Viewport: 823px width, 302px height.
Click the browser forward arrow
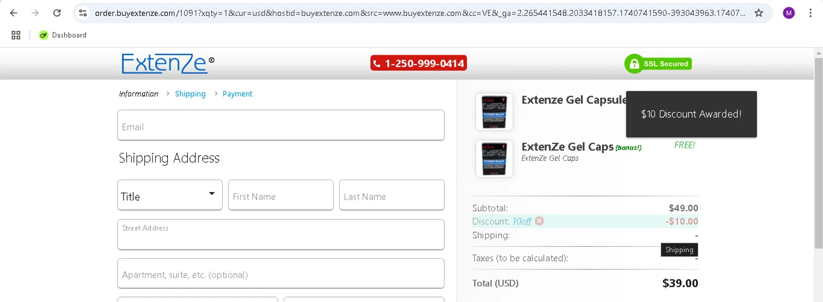(x=35, y=13)
